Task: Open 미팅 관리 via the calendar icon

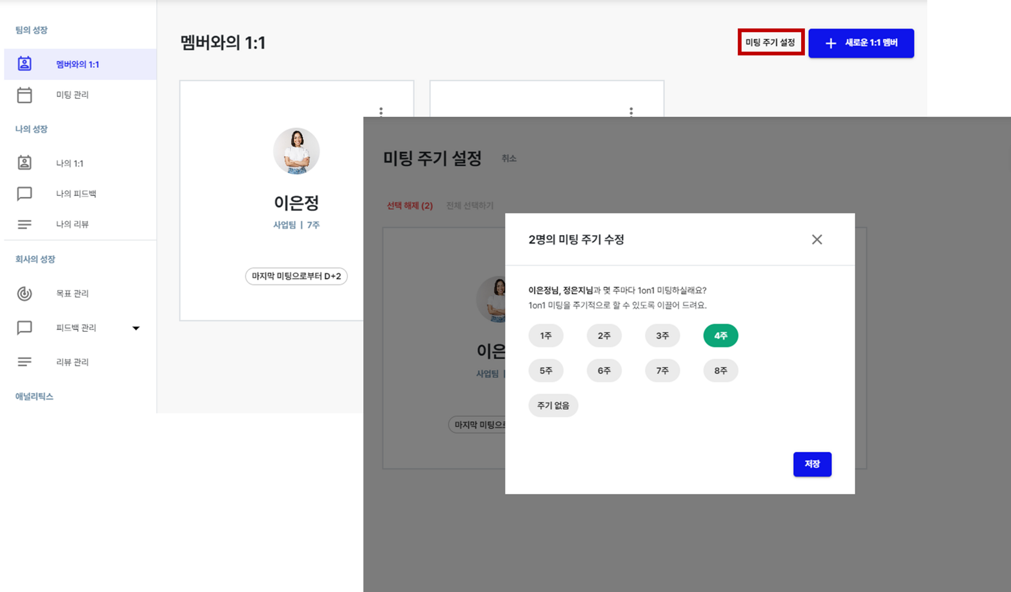Action: point(24,94)
